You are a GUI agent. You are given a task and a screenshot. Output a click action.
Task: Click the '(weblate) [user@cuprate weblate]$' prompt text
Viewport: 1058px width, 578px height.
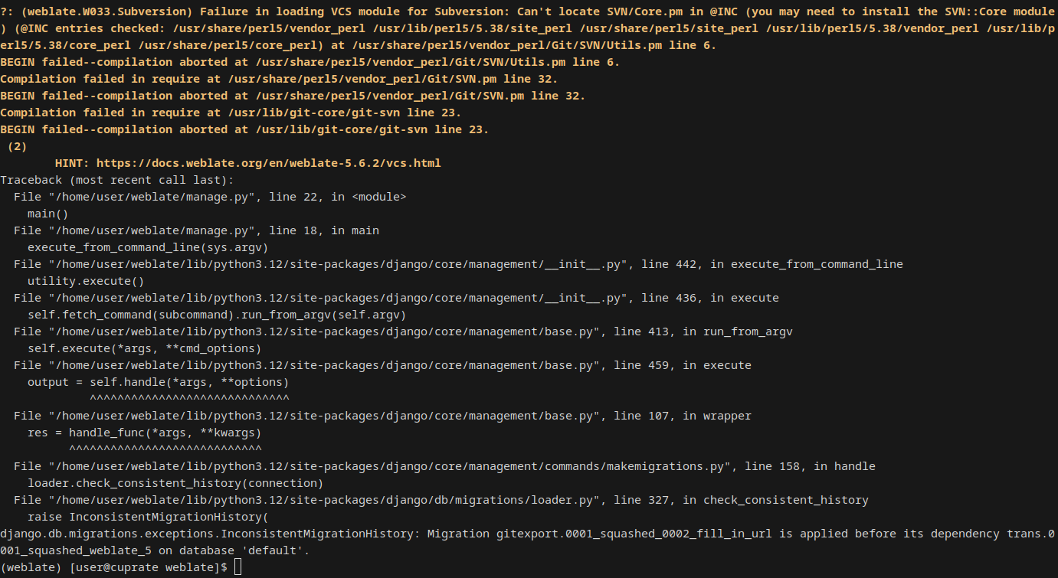coord(113,567)
